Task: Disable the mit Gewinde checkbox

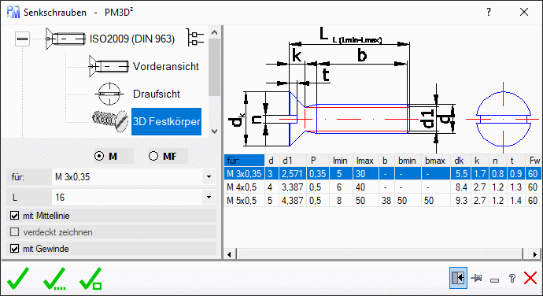Action: tap(14, 249)
